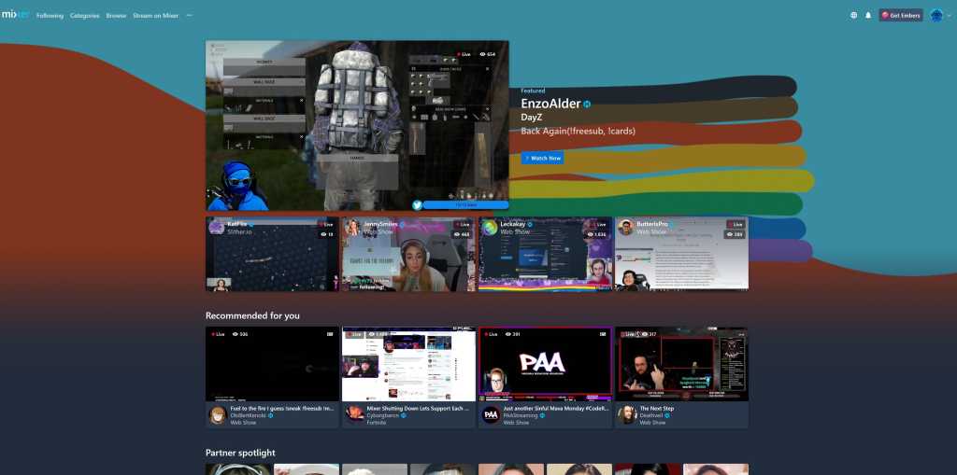Click Just another Sinful Mava Monday title
957x475 pixels.
click(x=556, y=409)
